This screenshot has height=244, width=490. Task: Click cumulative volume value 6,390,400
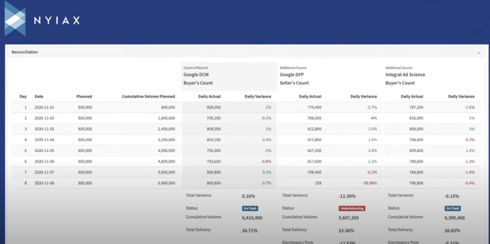tap(455, 218)
